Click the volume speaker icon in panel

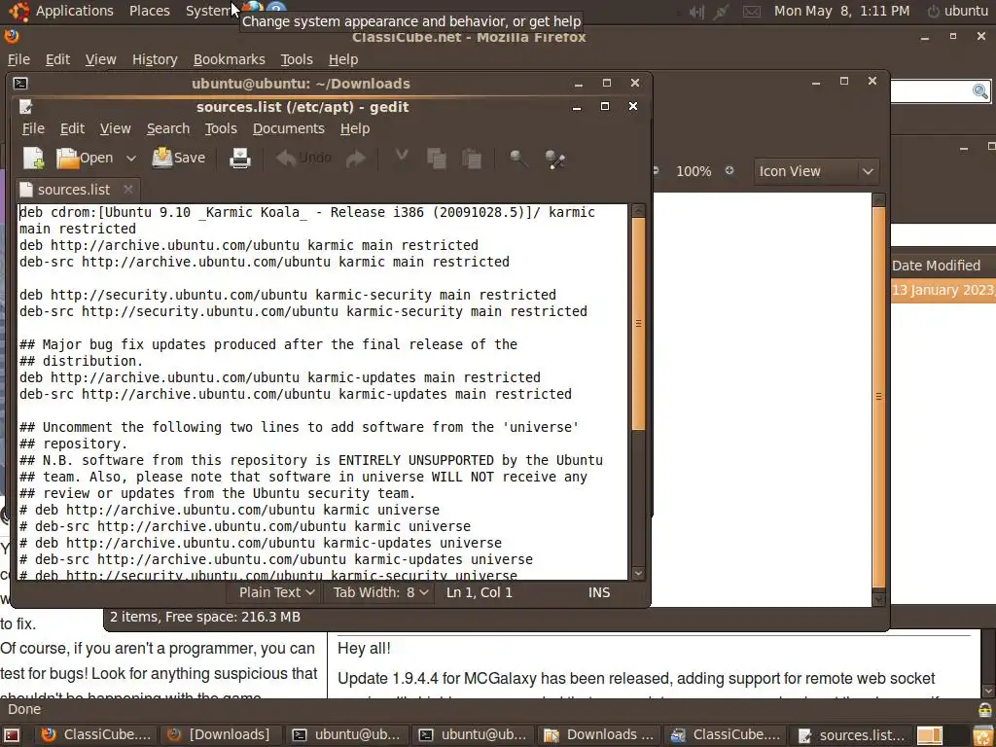tap(695, 12)
